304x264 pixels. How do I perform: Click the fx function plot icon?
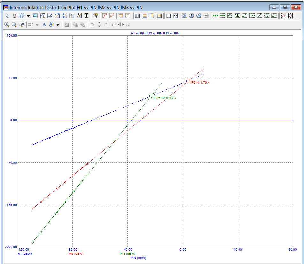(x=79, y=16)
